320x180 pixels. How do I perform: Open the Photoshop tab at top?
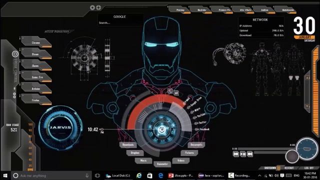click(179, 10)
